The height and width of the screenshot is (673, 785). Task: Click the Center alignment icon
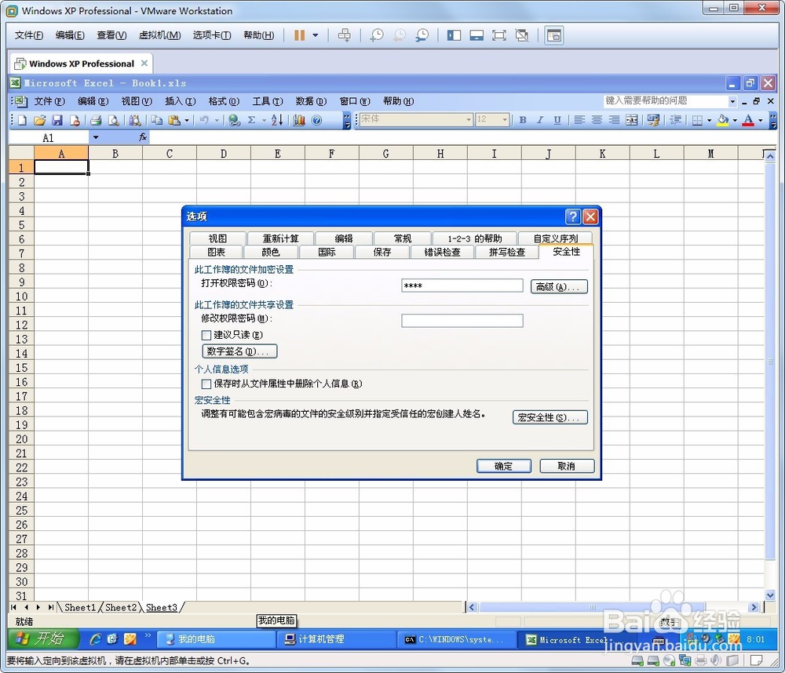click(597, 120)
